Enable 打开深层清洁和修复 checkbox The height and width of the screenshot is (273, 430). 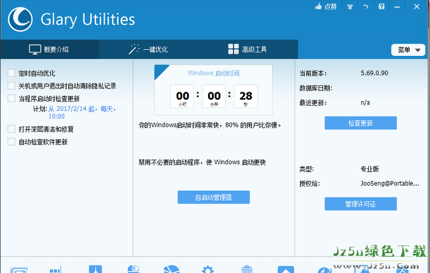11,129
